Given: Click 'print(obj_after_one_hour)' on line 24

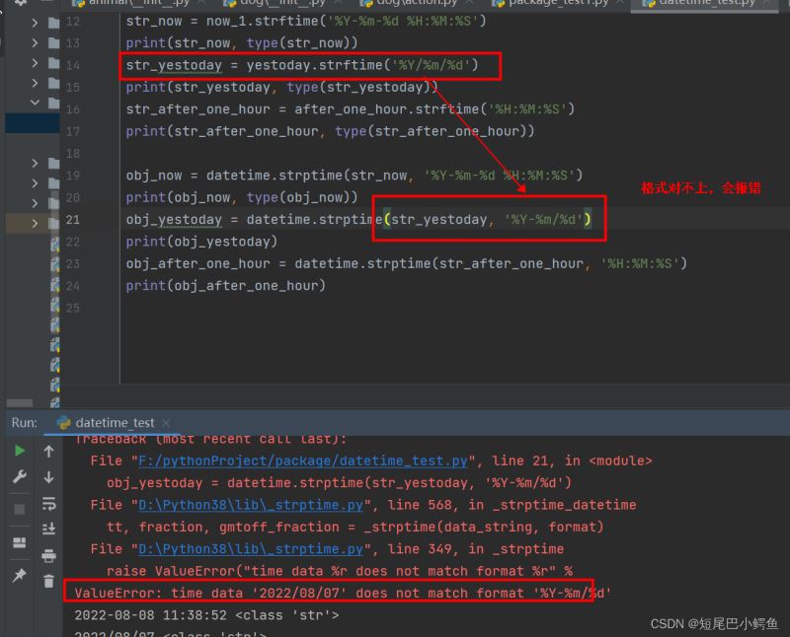Looking at the screenshot, I should 226,286.
